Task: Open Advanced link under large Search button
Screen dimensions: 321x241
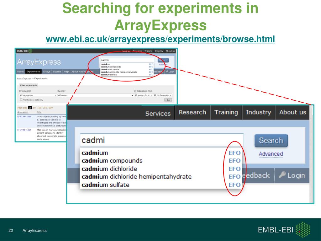Action: pos(271,154)
